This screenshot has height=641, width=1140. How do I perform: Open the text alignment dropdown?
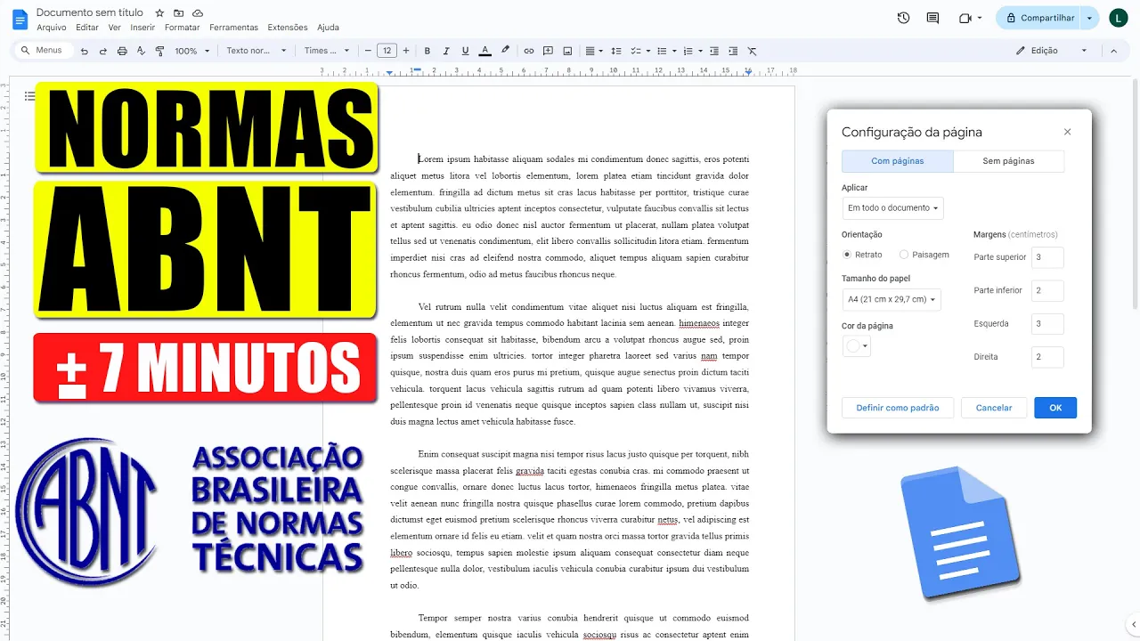[x=594, y=51]
